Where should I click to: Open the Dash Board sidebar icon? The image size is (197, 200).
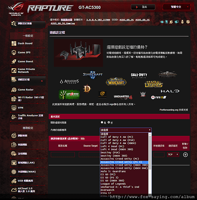[14, 43]
